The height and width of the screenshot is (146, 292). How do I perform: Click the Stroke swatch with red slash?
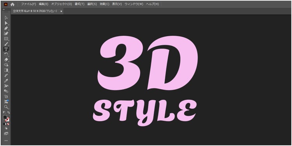tap(7, 120)
